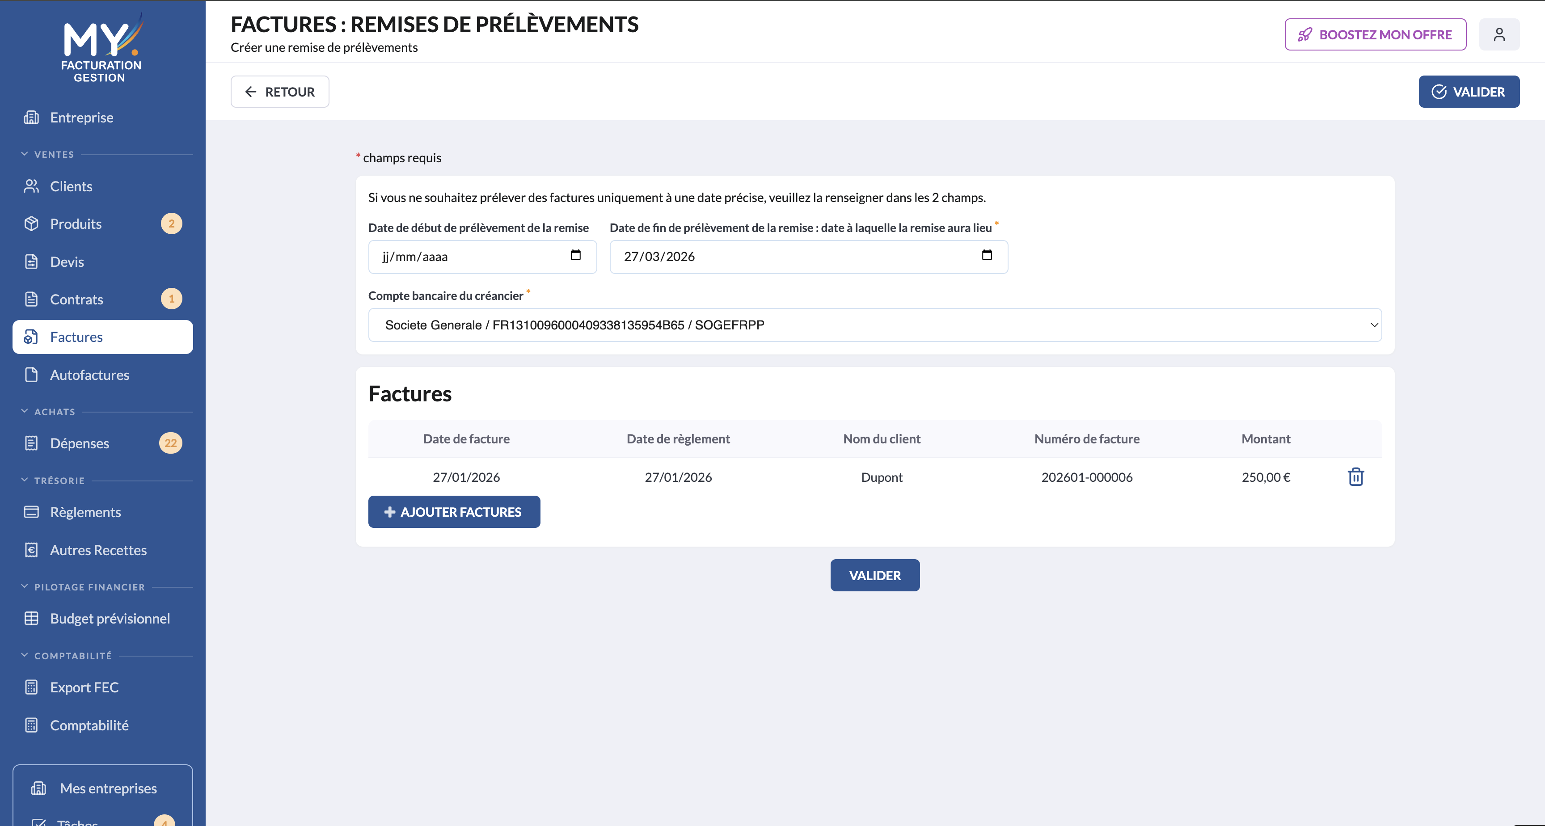Click invoice number 202601-000006
The image size is (1545, 826).
[1087, 477]
